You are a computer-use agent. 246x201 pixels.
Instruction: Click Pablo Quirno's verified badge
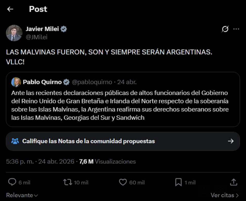66,82
